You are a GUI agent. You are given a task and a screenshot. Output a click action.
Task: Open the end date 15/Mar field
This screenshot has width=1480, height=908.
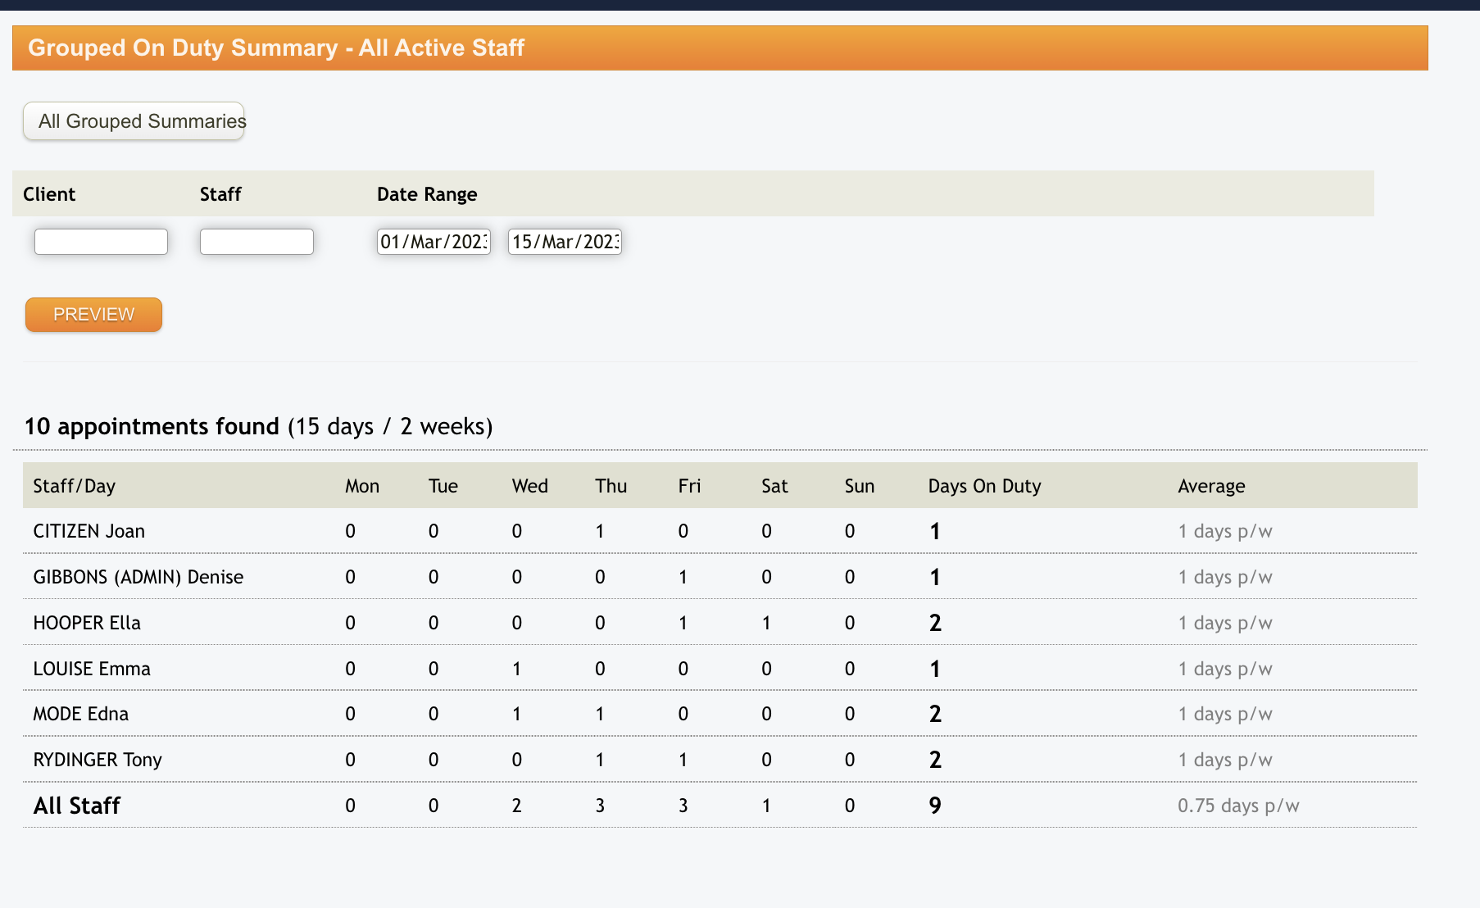(565, 242)
